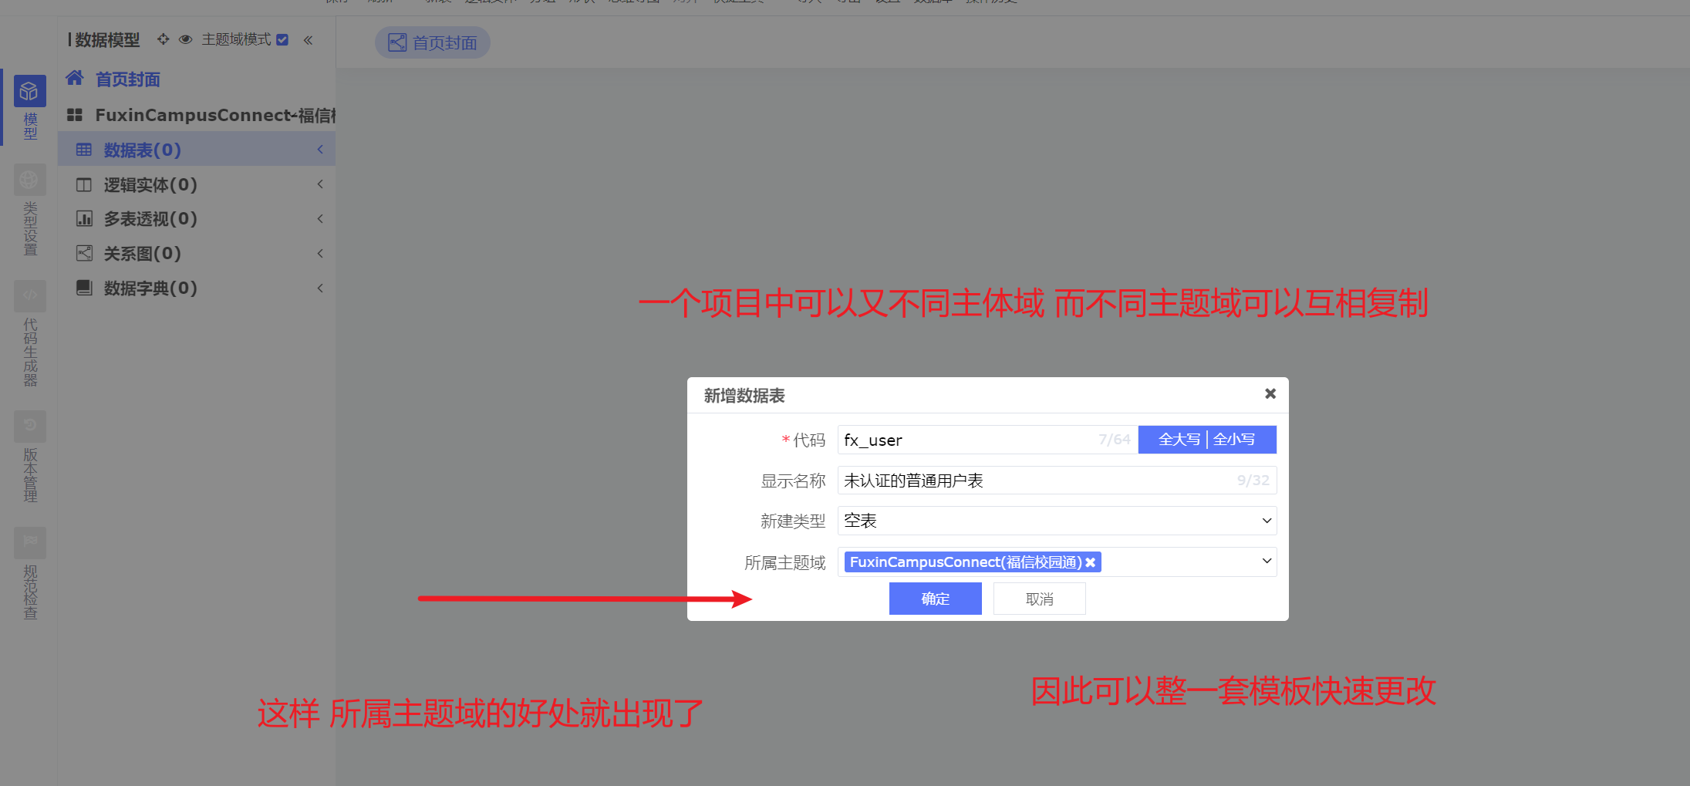
Task: Click the 多表透视(0) chart icon
Action: pos(84,219)
